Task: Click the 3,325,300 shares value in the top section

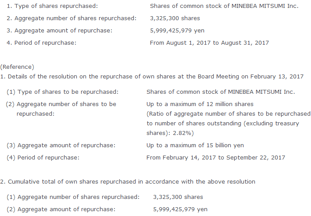Action: 175,18
